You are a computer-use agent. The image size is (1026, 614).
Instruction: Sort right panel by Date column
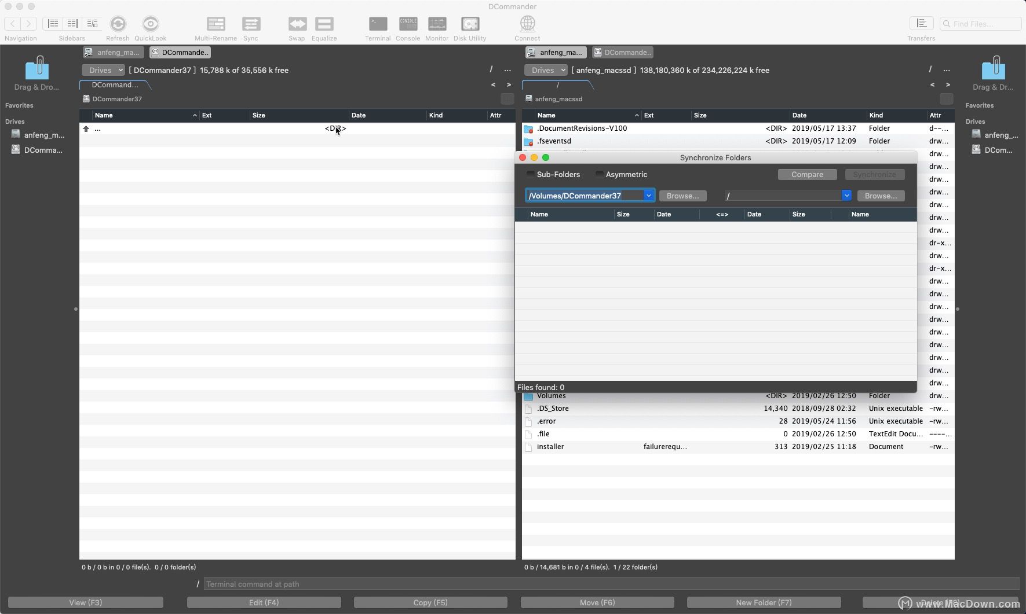tap(827, 115)
